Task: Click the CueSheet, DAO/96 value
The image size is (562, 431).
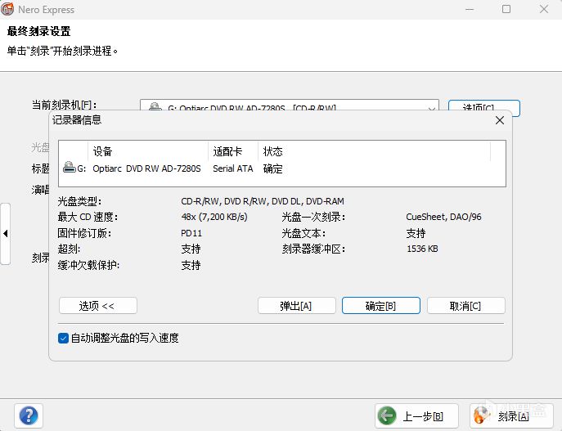Action: (x=443, y=217)
